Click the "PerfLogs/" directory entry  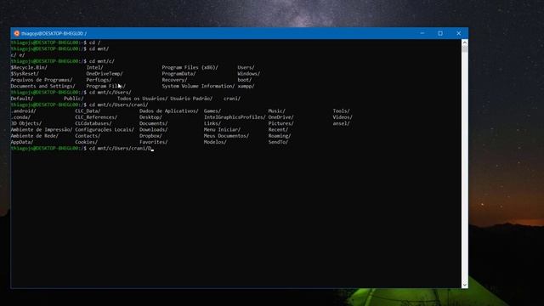(99, 80)
